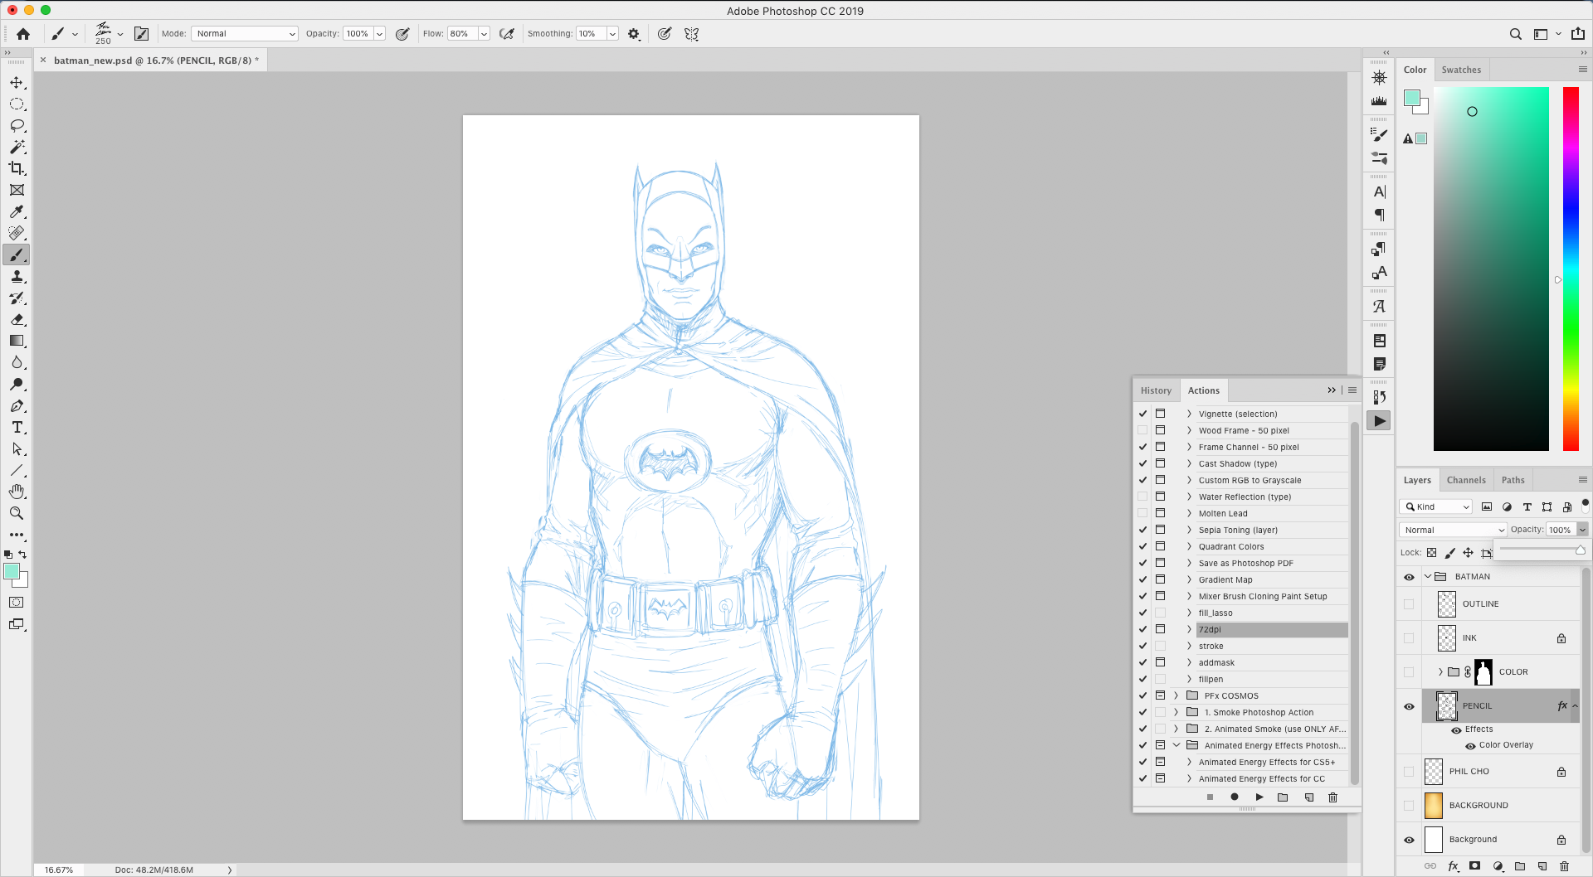Open the layer Kind filter dropdown
The image size is (1593, 877).
(x=1436, y=506)
